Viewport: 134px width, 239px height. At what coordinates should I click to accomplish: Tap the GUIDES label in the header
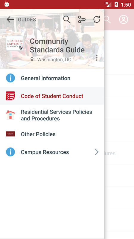pos(27,20)
